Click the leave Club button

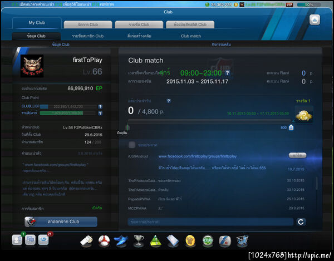coord(61,222)
